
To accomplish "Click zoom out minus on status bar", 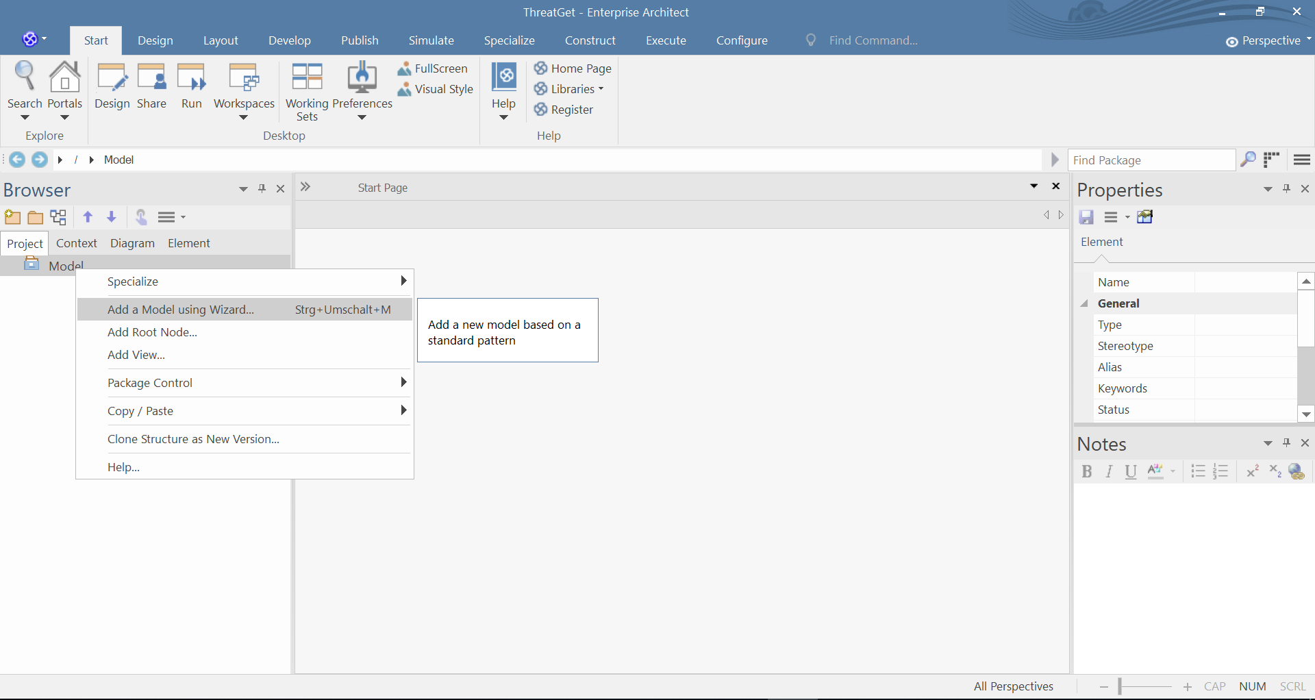I will (x=1103, y=686).
